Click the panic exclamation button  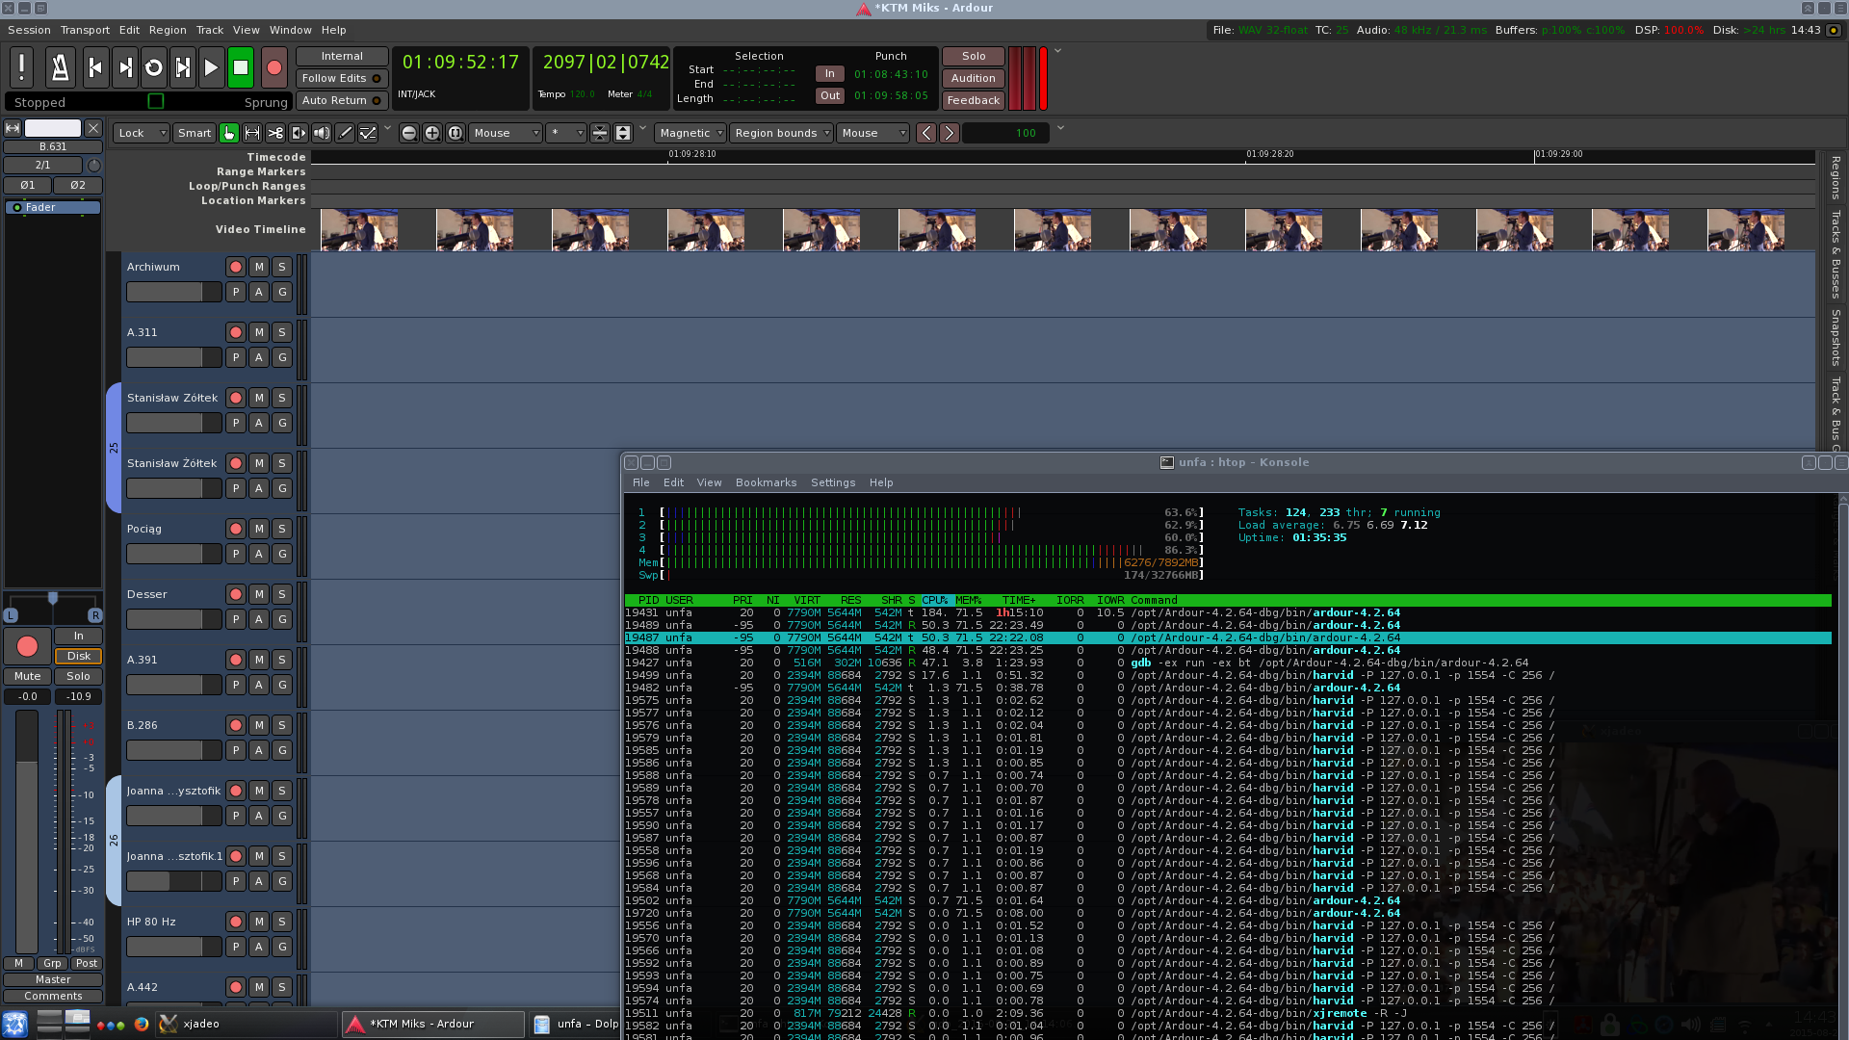pos(21,67)
